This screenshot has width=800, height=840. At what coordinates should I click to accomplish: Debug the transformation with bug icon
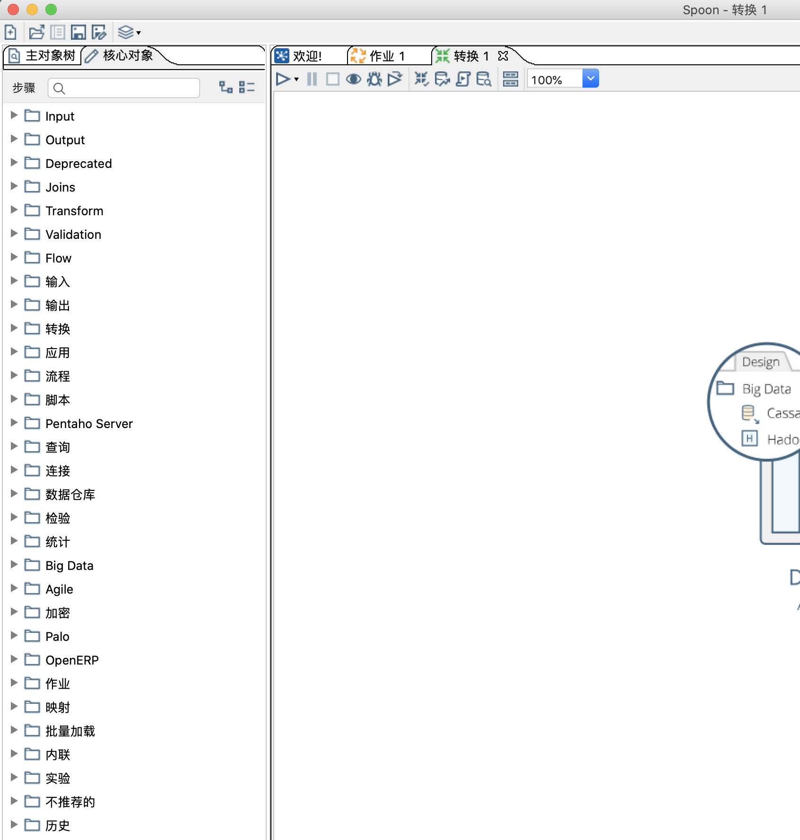point(374,79)
